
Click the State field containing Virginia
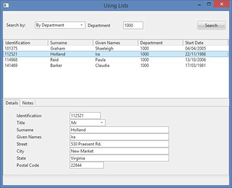point(119,158)
